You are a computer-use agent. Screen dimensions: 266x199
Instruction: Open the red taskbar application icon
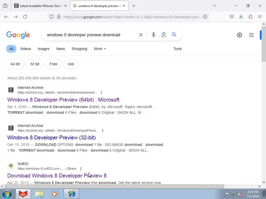point(23,194)
